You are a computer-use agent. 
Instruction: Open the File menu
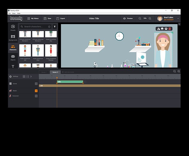(x=9, y=13)
